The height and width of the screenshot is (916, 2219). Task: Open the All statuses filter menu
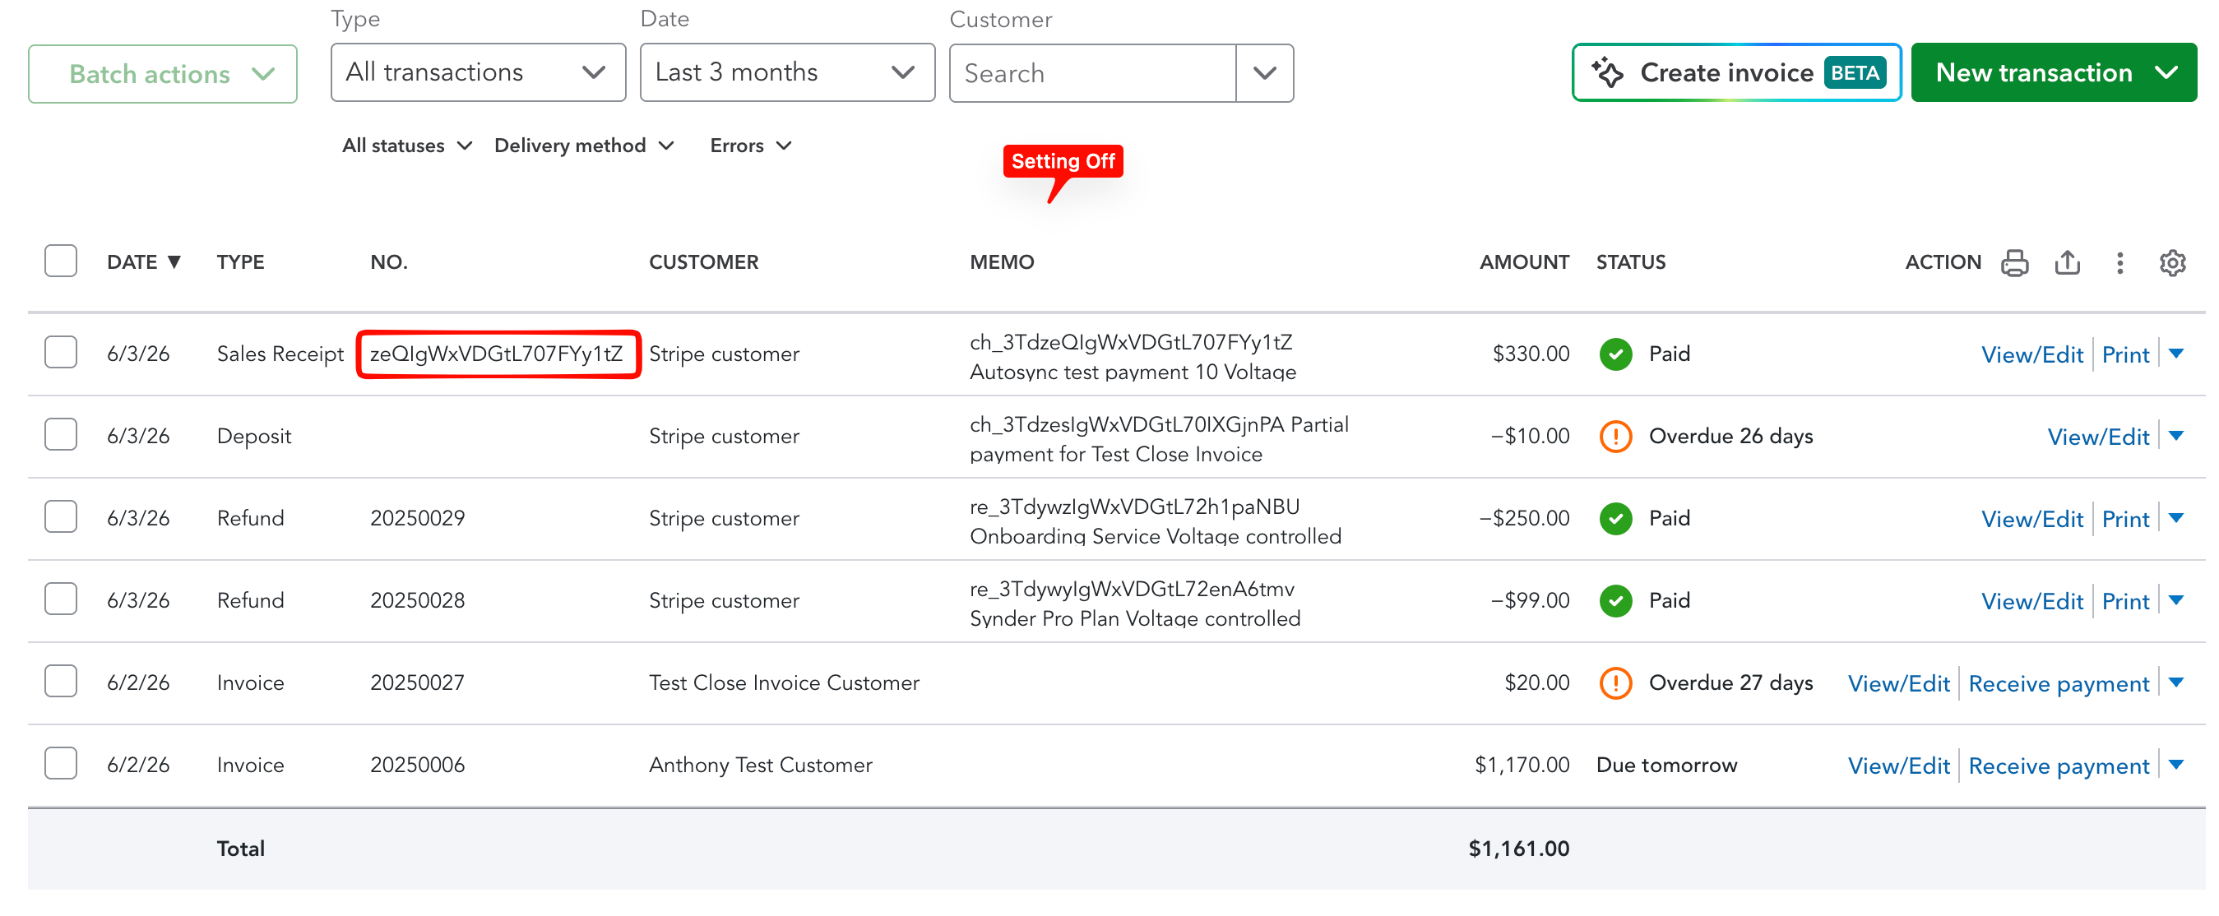click(407, 146)
